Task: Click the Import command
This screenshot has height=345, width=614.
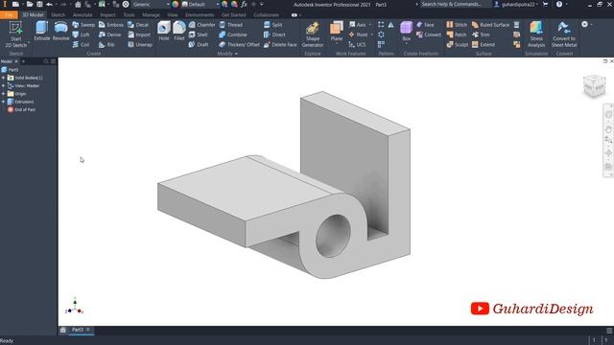Action: tap(139, 34)
